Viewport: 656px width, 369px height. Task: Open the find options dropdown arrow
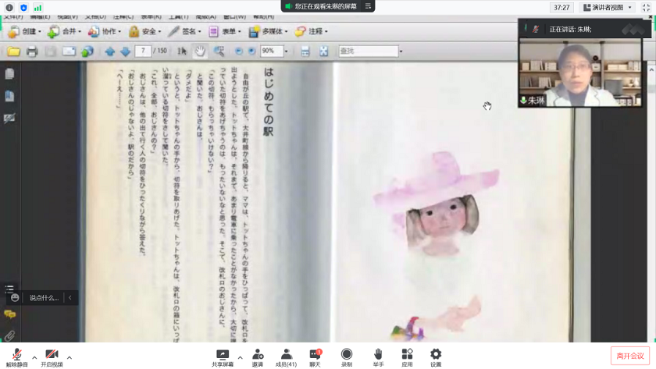click(401, 51)
